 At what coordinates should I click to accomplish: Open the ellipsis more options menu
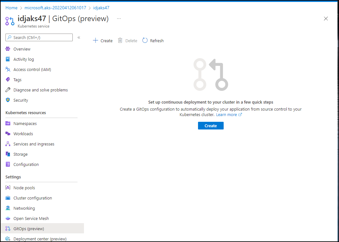(x=119, y=19)
